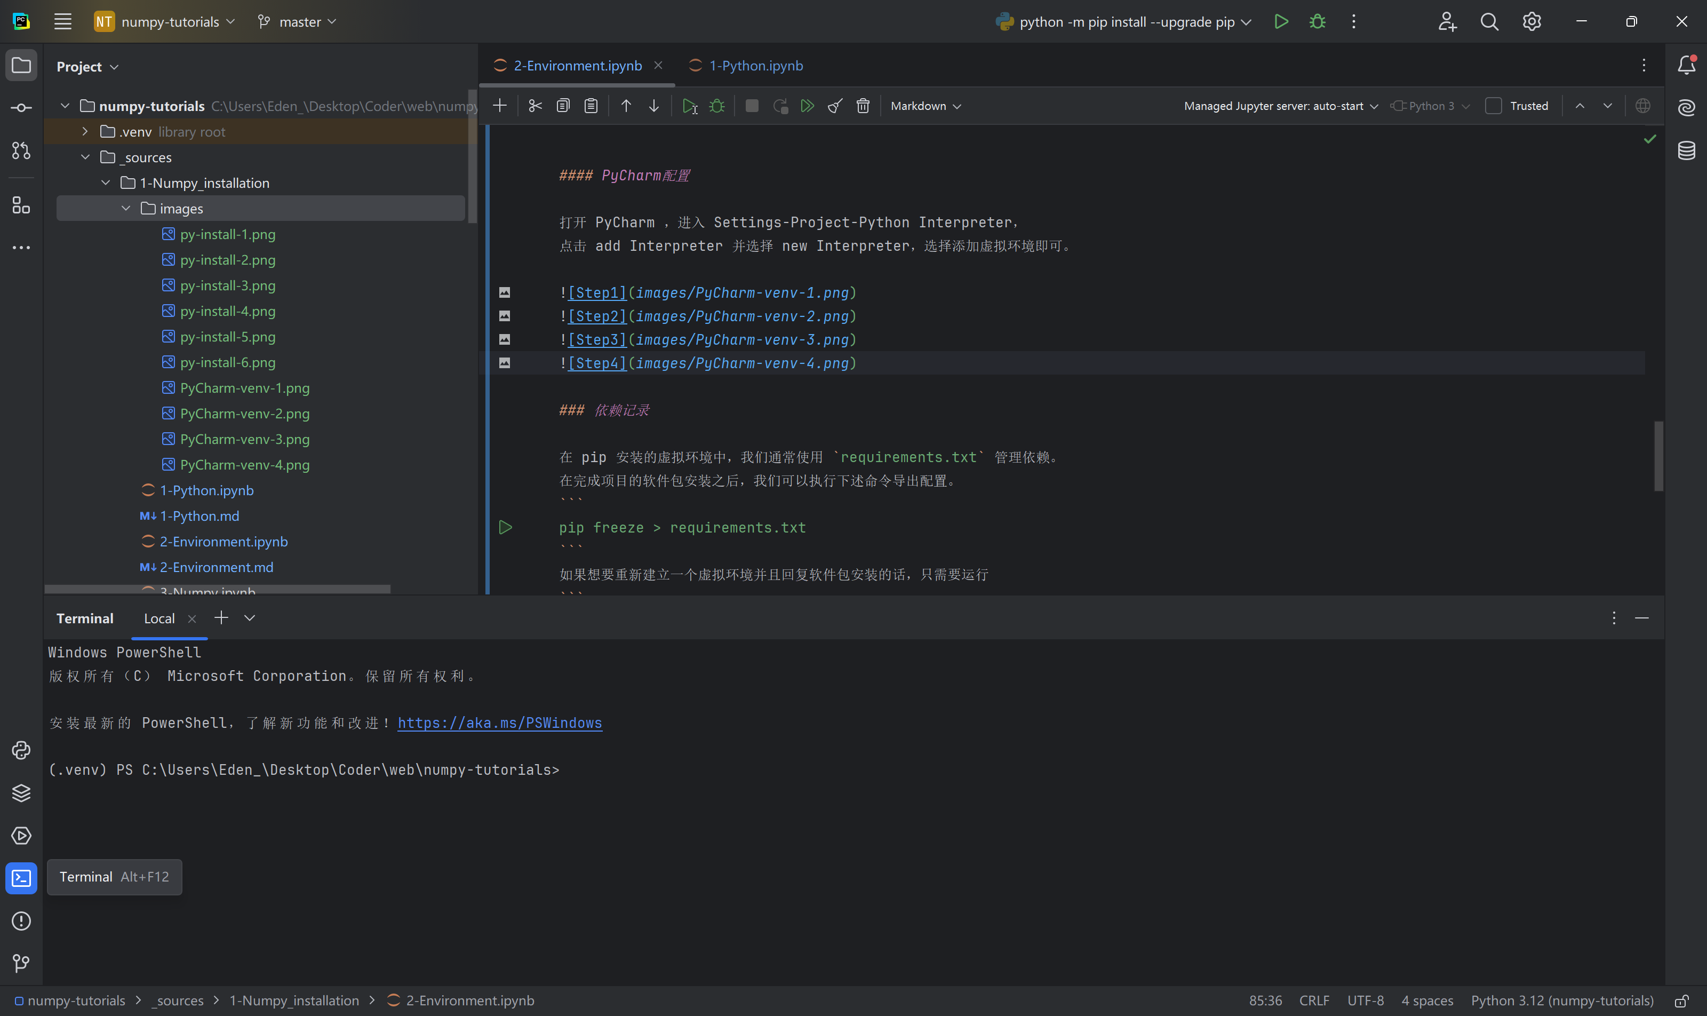Clear all cell outputs

point(835,106)
